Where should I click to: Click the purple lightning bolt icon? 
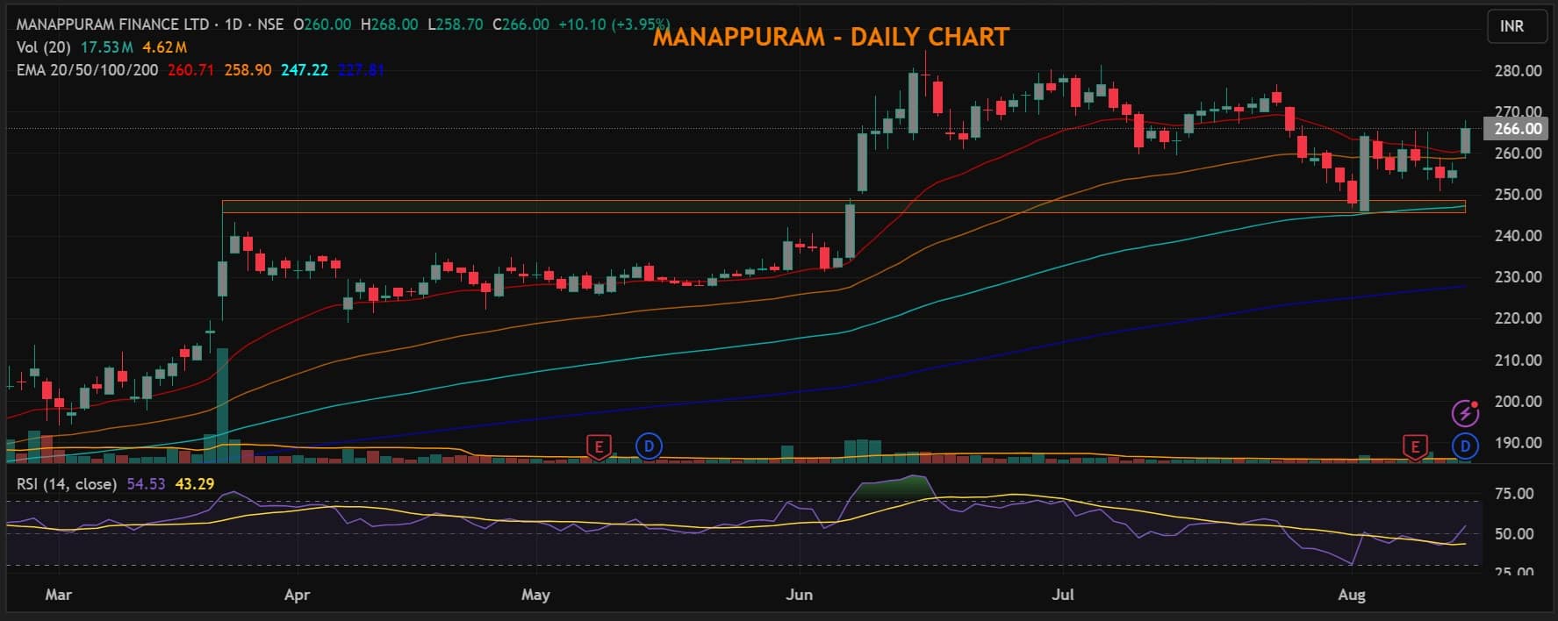pos(1464,412)
